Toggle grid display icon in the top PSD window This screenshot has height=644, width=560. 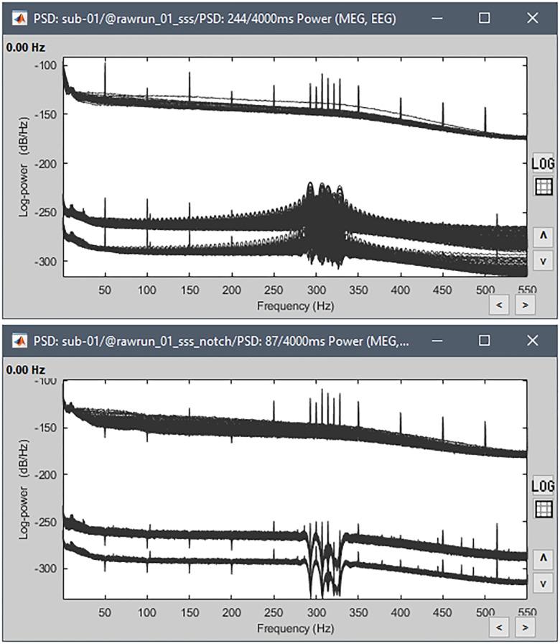(543, 187)
